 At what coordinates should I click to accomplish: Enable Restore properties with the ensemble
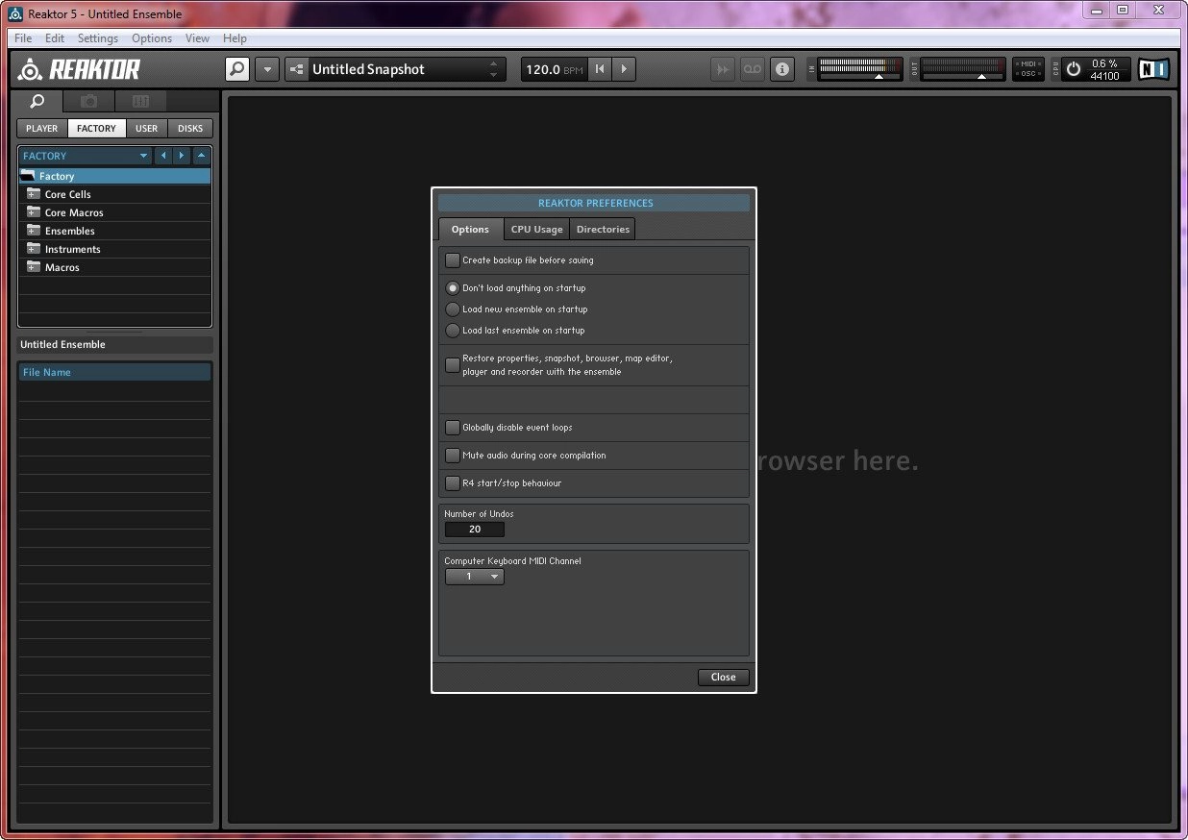pos(453,365)
